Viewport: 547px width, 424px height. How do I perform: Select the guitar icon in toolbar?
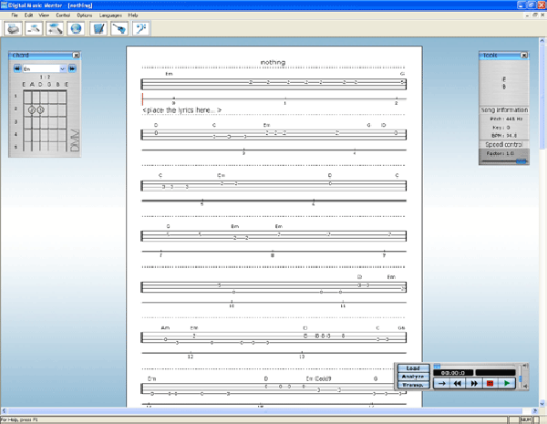[120, 29]
